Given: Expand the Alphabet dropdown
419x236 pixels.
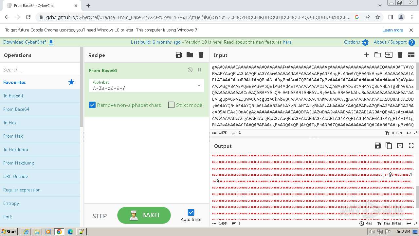Looking at the screenshot, I should pos(199,86).
